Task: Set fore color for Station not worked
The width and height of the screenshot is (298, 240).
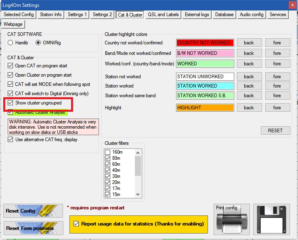Action: [x=278, y=77]
